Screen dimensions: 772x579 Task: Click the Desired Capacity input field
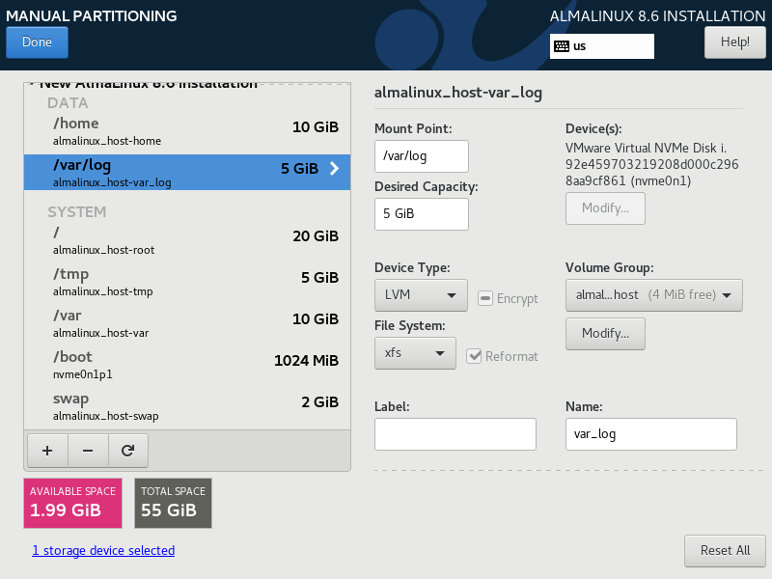point(422,213)
